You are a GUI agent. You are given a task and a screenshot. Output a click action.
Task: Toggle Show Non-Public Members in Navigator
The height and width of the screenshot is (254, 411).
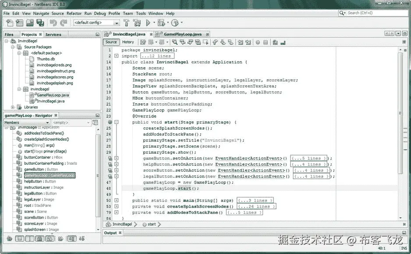[40, 239]
